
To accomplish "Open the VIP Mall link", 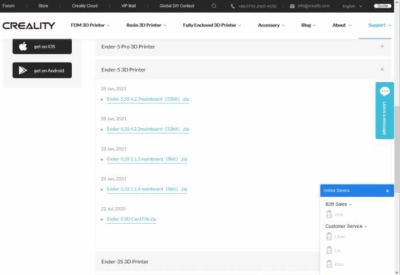I will click(129, 6).
